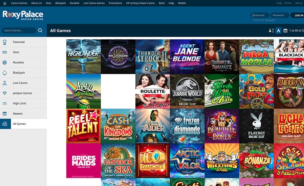Click the Slots reel icon in sidebar

click(4, 52)
